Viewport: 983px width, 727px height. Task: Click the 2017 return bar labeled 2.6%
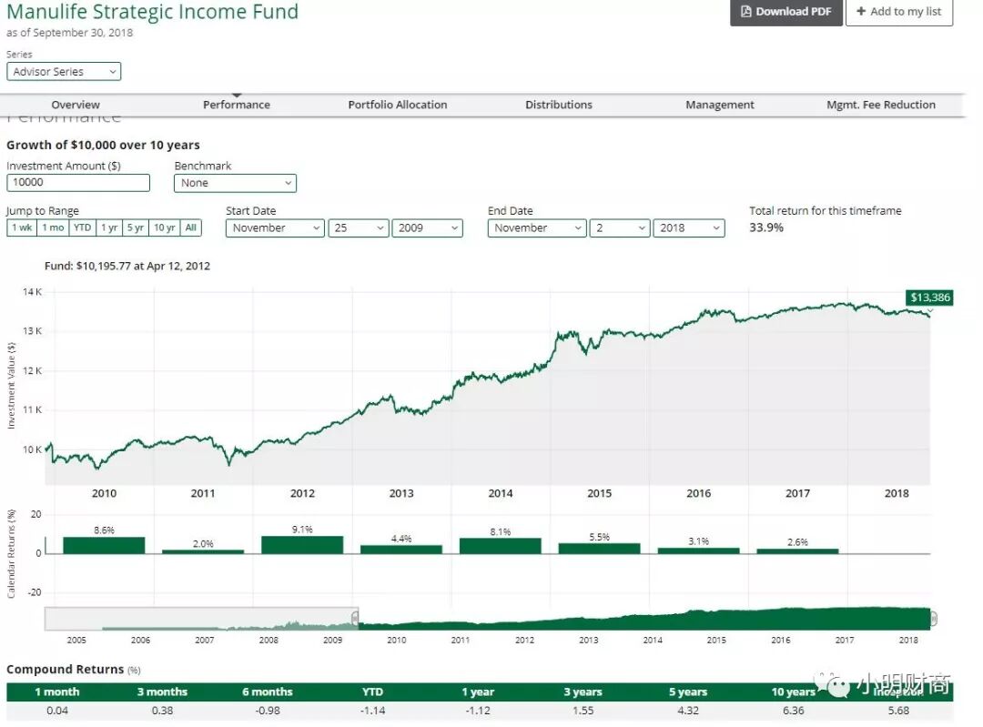797,550
